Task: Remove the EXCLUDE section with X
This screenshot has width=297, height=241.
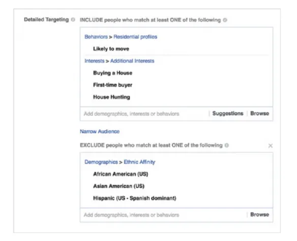Action: pyautogui.click(x=270, y=145)
